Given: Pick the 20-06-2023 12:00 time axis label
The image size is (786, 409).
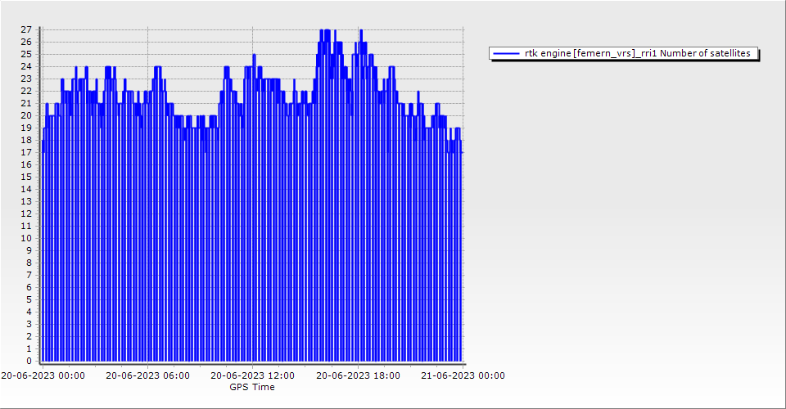Looking at the screenshot, I should point(252,376).
